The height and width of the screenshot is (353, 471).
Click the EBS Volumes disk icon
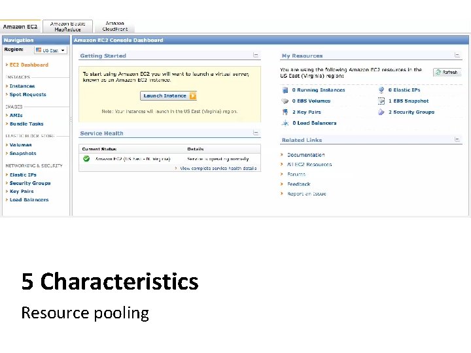click(x=285, y=101)
